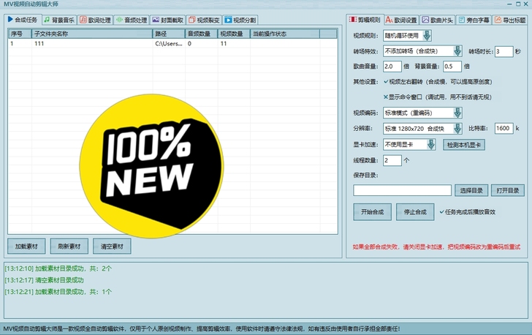This screenshot has height=335, width=532.
Task: Expand the 分辨率 resolution dropdown
Action: 457,128
